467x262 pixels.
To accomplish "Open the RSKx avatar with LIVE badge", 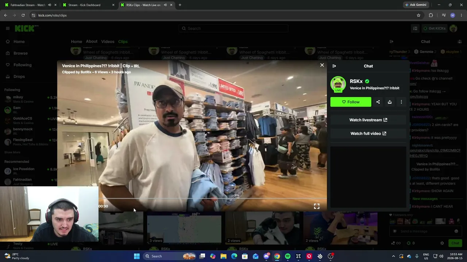I will (x=338, y=84).
